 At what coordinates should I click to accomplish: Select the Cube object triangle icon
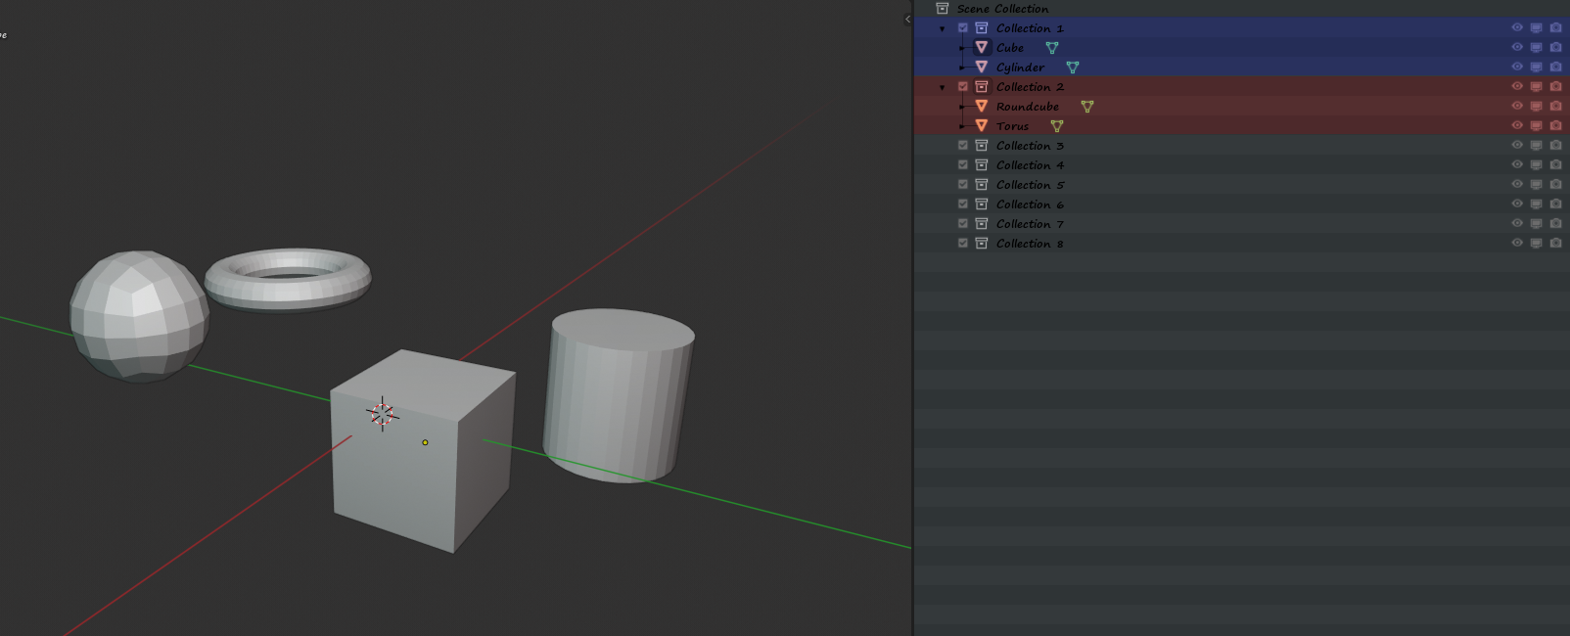click(x=982, y=47)
